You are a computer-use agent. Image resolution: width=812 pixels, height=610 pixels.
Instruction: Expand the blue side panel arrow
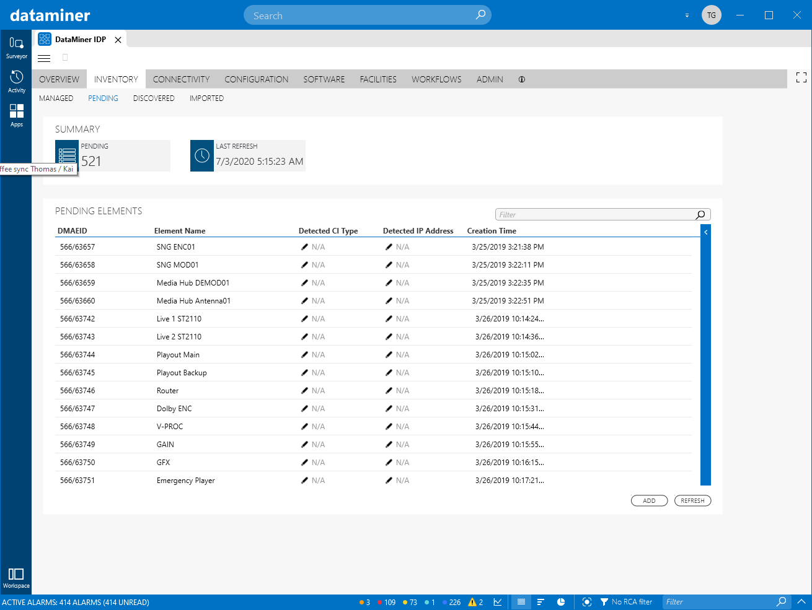point(705,232)
